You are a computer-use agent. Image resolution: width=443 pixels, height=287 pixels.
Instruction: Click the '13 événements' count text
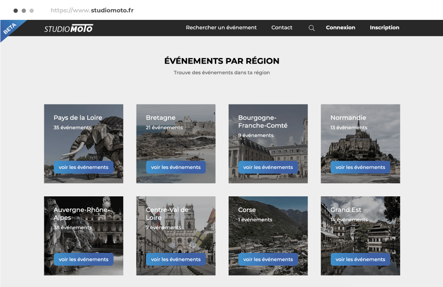pyautogui.click(x=349, y=127)
